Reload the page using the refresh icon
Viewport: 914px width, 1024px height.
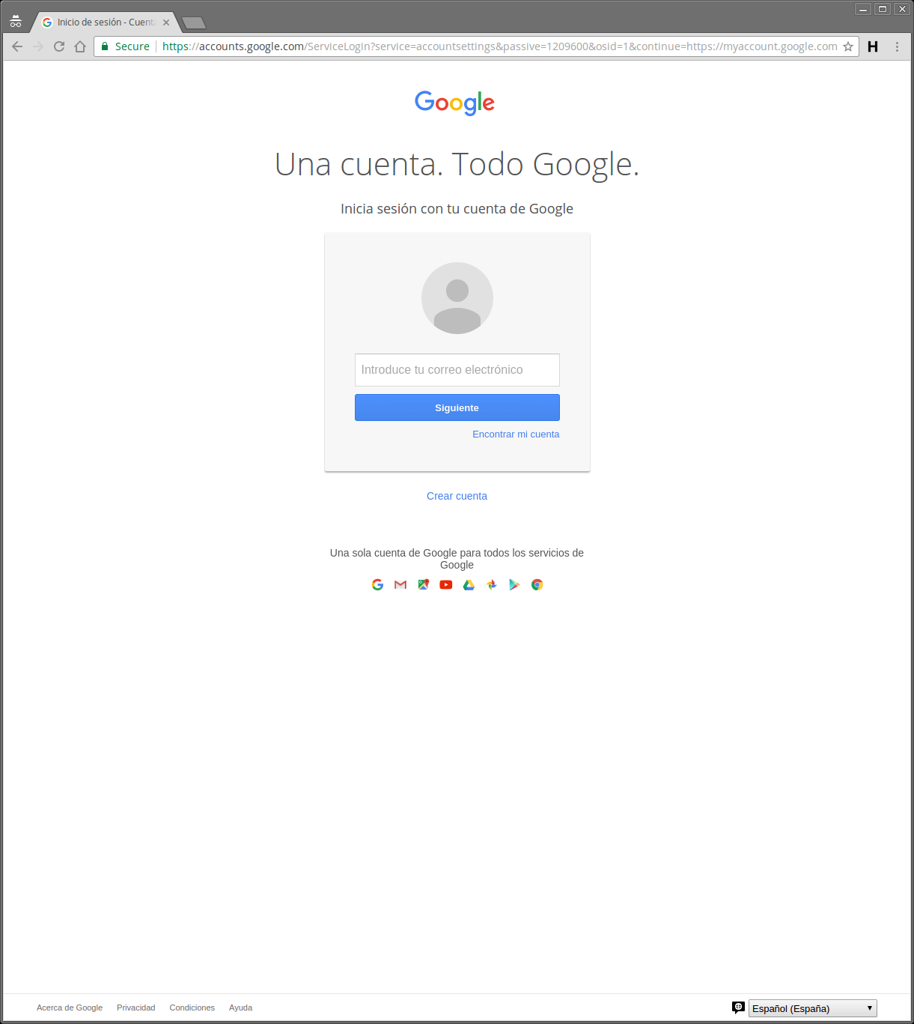click(59, 46)
